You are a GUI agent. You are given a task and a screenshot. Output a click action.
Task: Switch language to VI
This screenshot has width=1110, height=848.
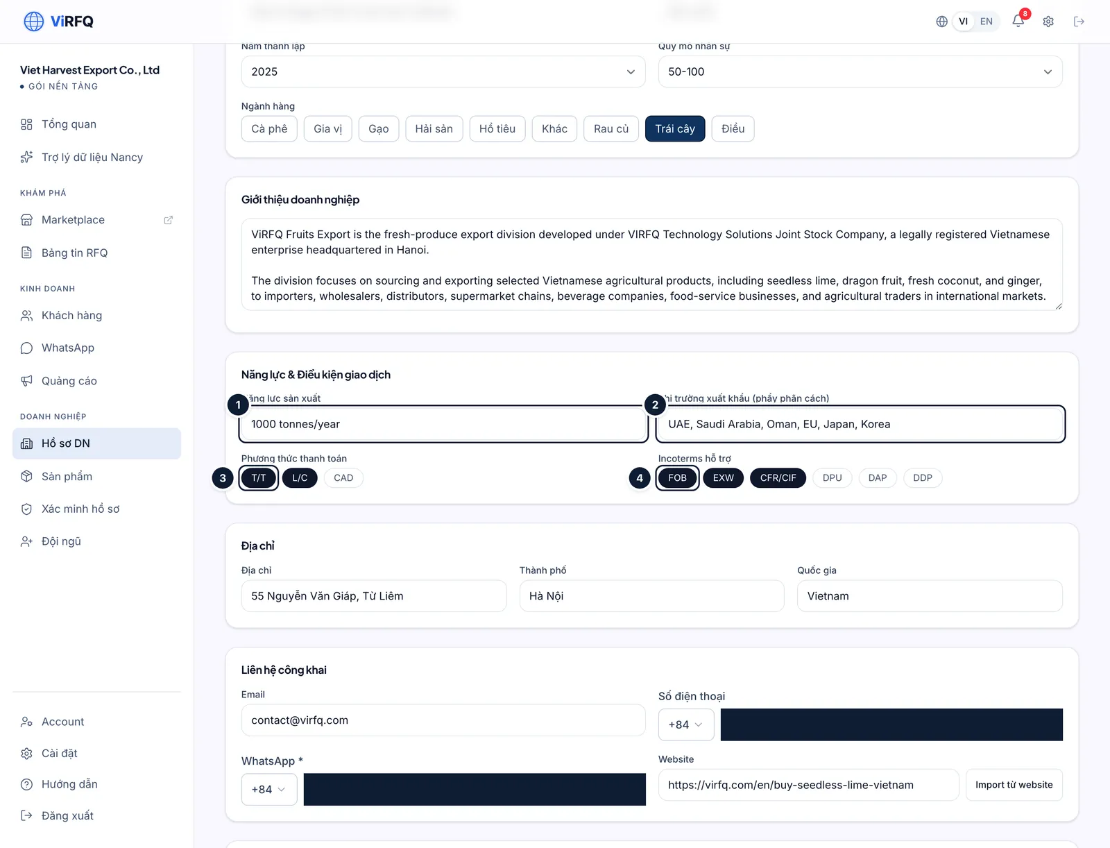[x=964, y=22]
